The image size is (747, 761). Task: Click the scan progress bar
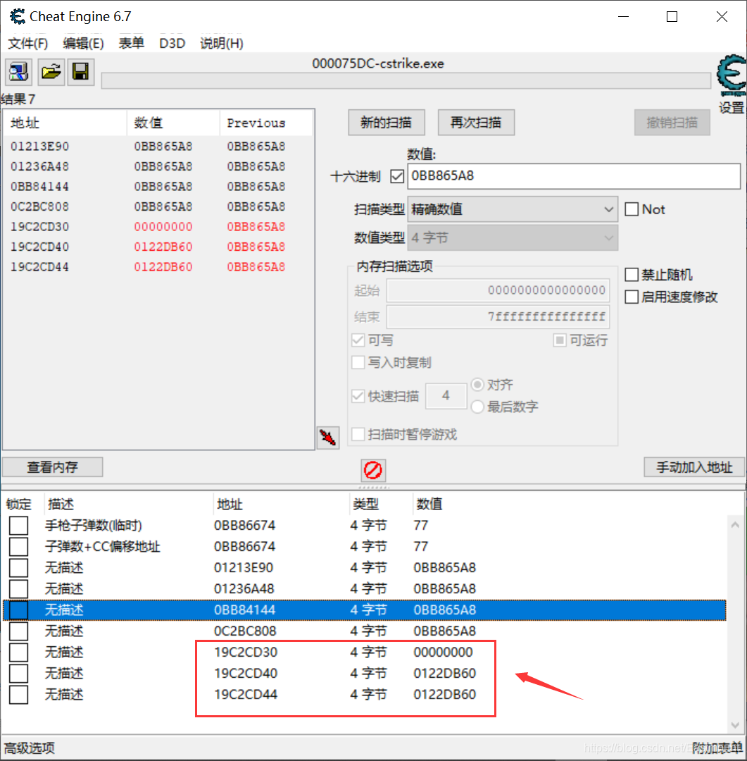coord(406,80)
